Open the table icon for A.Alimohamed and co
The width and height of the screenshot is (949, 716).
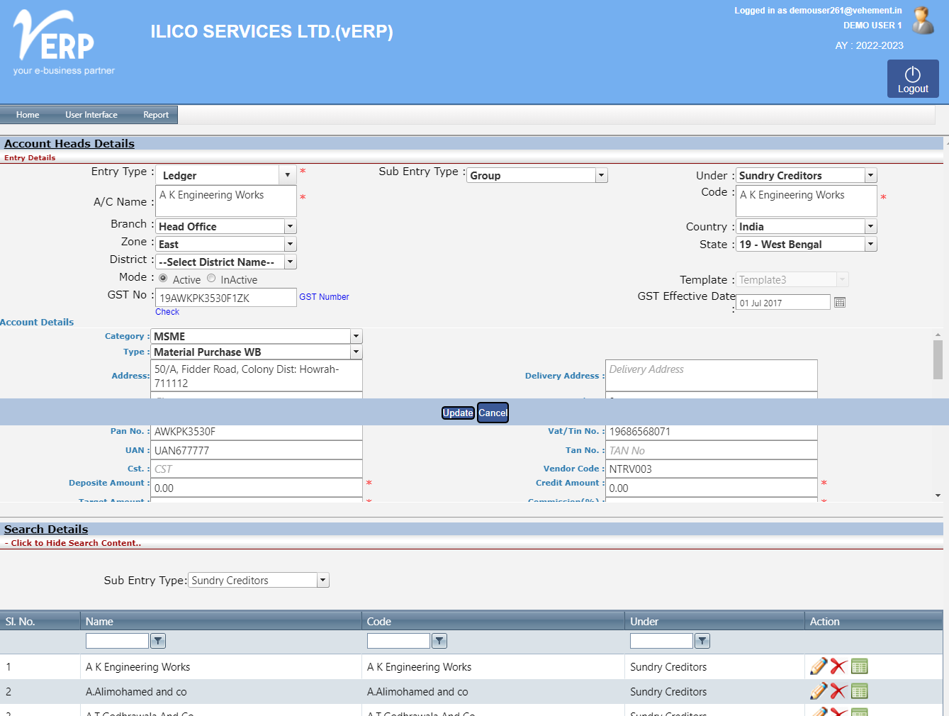860,691
